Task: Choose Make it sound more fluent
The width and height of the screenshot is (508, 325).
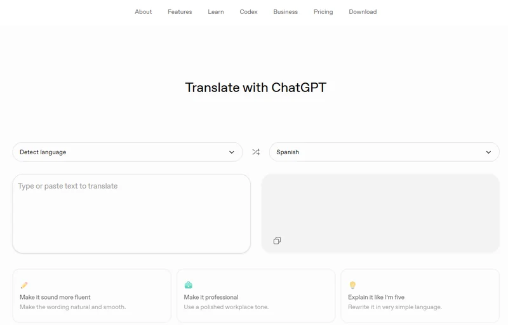Action: [91, 296]
